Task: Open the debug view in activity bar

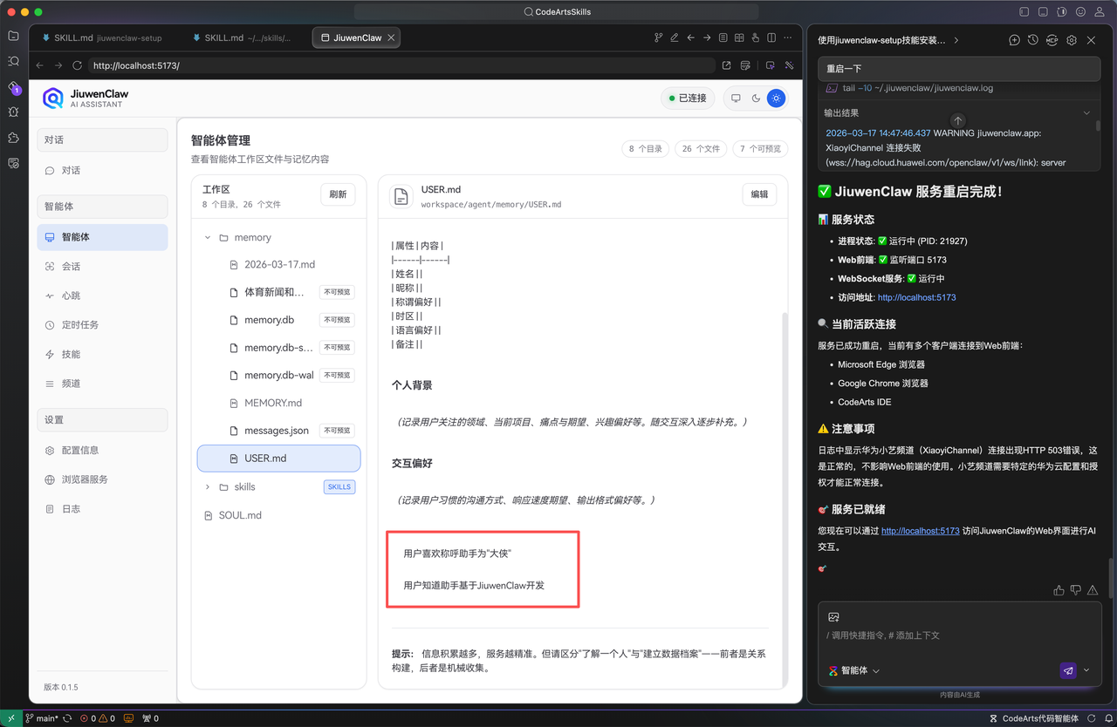Action: (13, 112)
